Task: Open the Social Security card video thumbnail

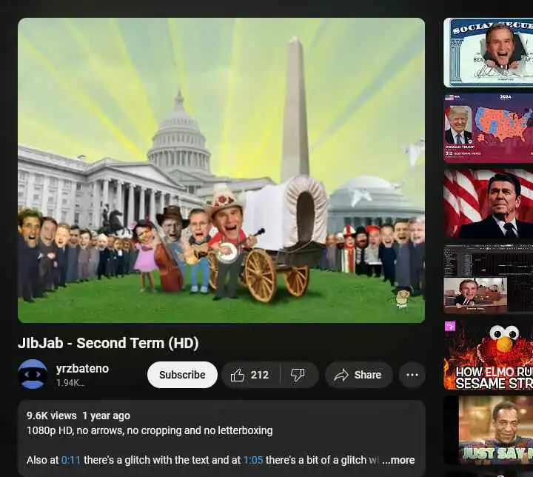Action: click(x=489, y=53)
